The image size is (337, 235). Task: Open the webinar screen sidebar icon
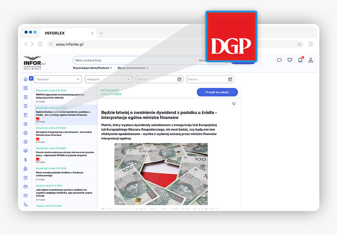(x=25, y=150)
